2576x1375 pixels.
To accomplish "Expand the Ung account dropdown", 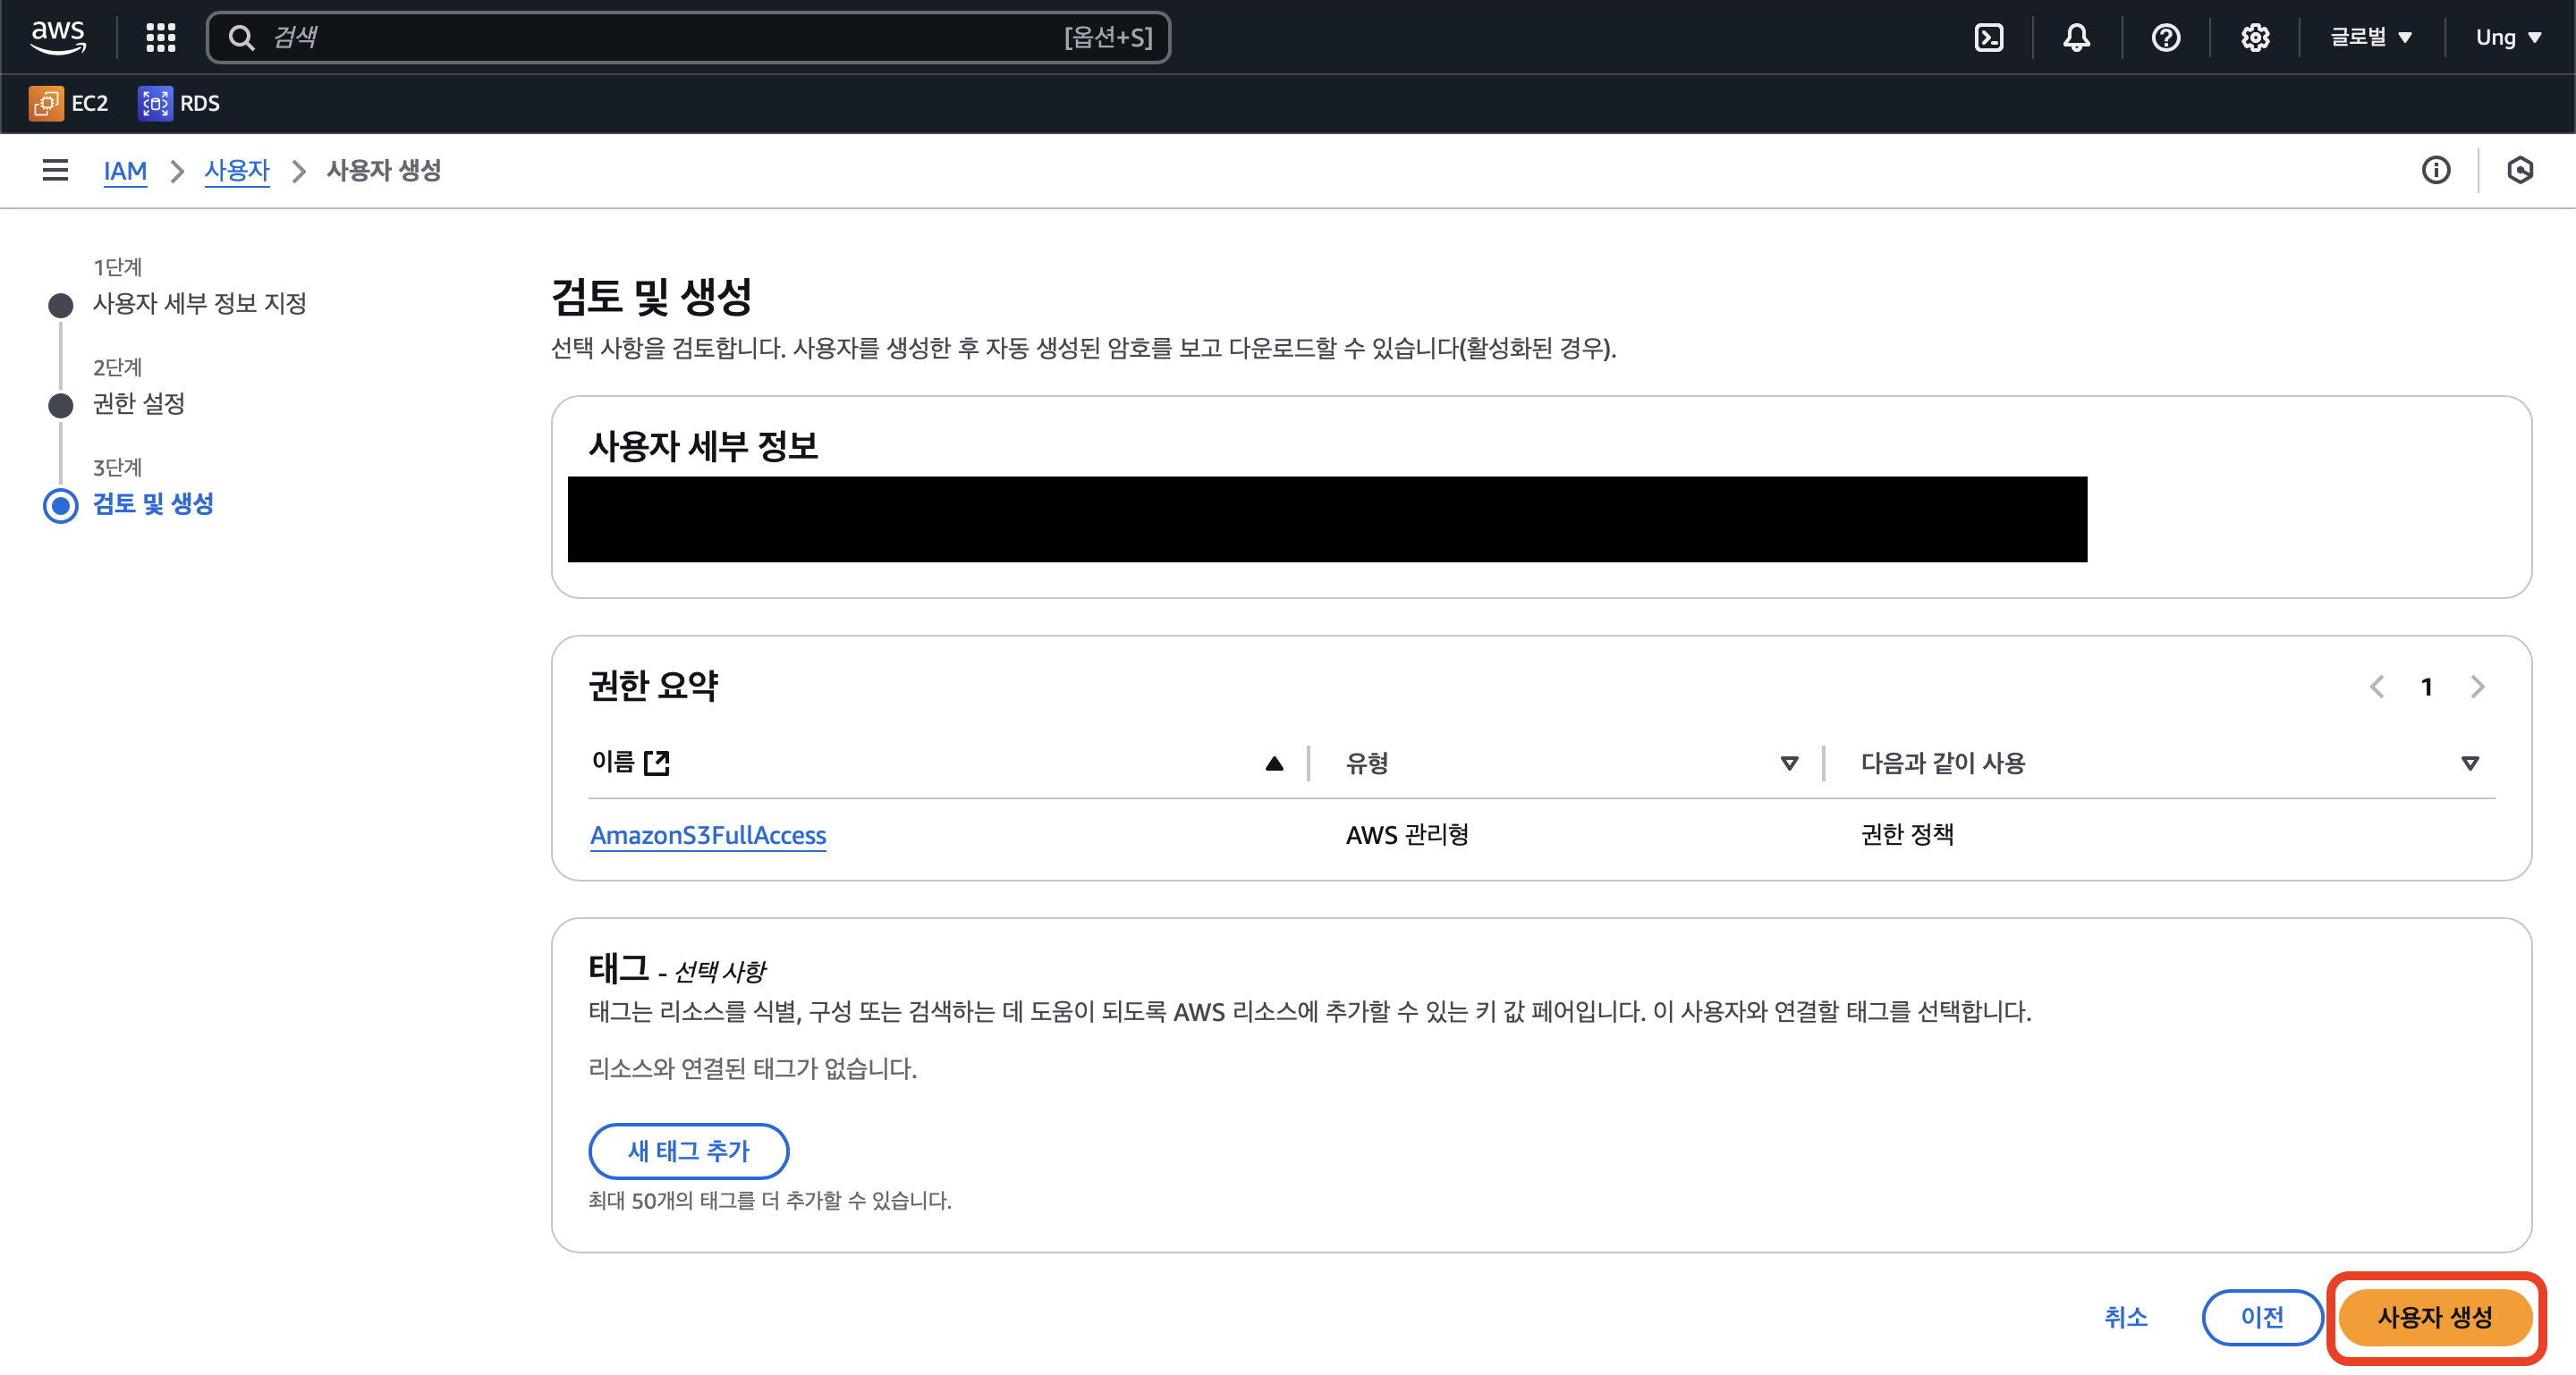I will (2507, 37).
